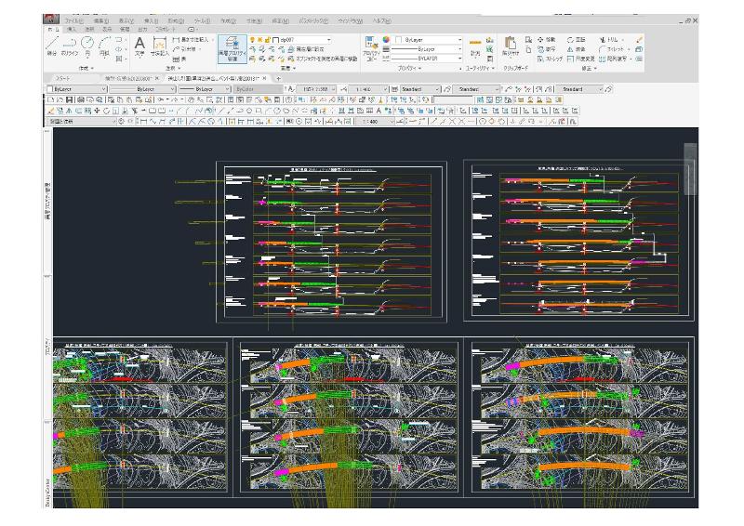This screenshot has width=744, height=526.
Task: Toggle the layer lock icon in layer panel
Action: (x=267, y=40)
